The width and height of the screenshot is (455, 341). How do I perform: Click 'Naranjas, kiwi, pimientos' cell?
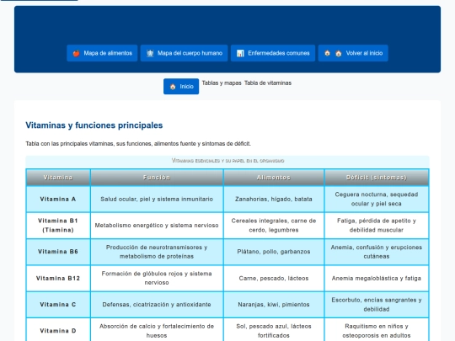pos(274,305)
